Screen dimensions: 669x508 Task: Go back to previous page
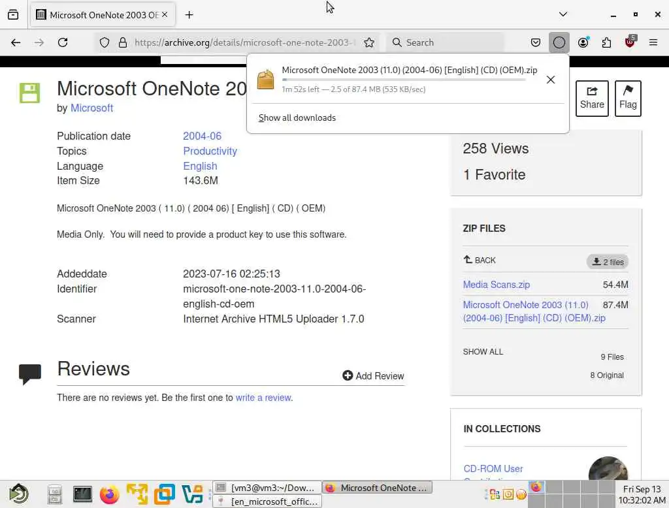pos(16,42)
